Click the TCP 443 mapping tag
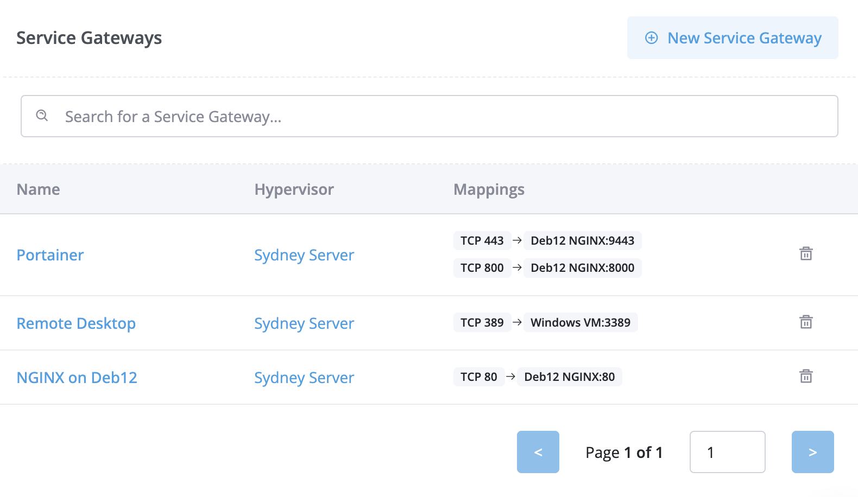858x497 pixels. coord(482,240)
